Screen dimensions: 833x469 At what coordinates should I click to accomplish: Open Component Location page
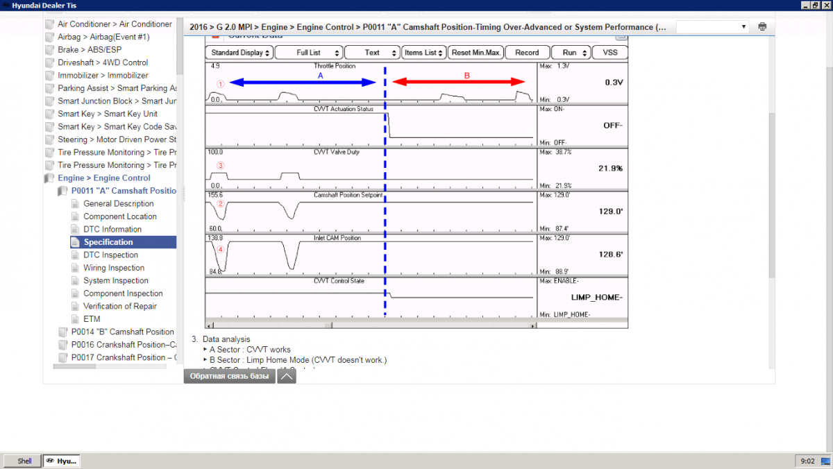tap(120, 216)
